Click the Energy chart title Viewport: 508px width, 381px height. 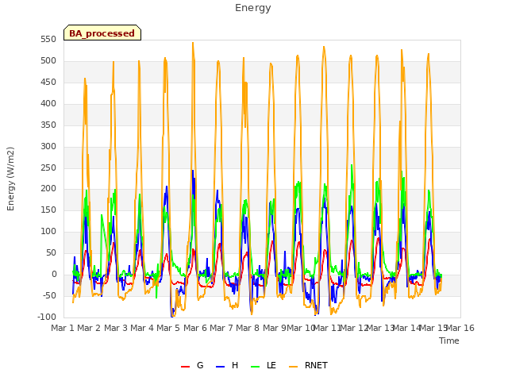[253, 8]
